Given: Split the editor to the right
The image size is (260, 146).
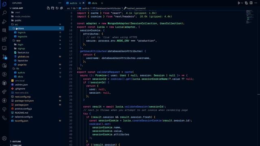Looking at the screenshot, I should coord(251,3).
